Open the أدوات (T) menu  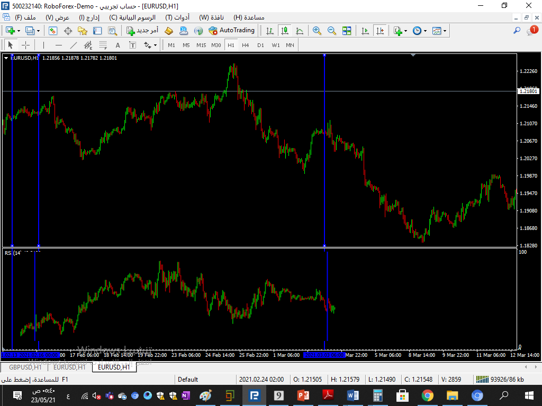[x=177, y=17]
